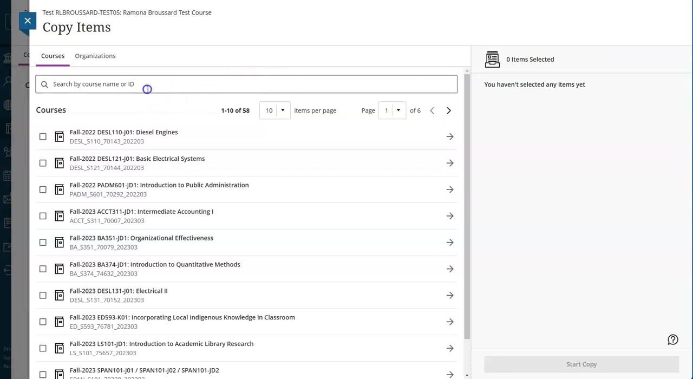Check the Organizational Effectiveness checkbox
Screen dimensions: 693x379
(x=43, y=243)
